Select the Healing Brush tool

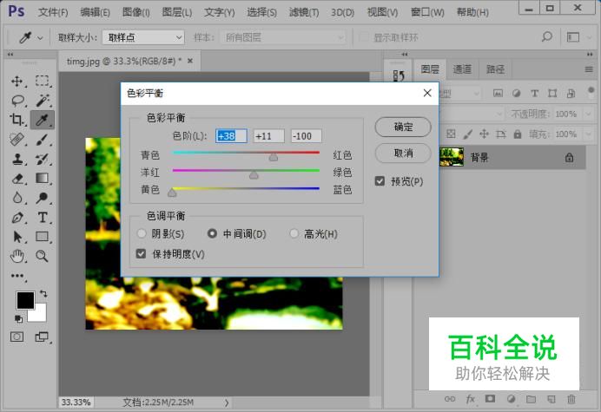17,140
